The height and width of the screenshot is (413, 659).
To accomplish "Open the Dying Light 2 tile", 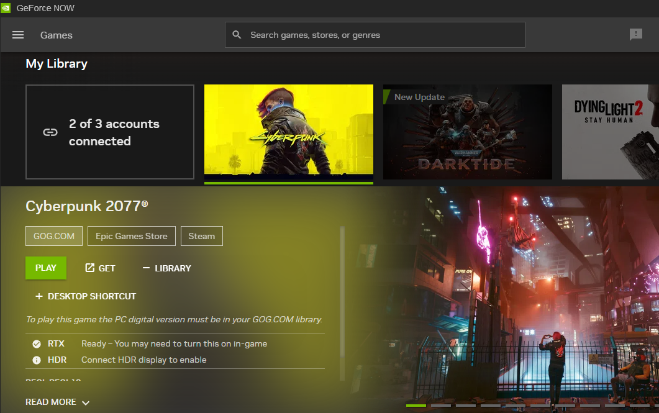I will (x=610, y=132).
